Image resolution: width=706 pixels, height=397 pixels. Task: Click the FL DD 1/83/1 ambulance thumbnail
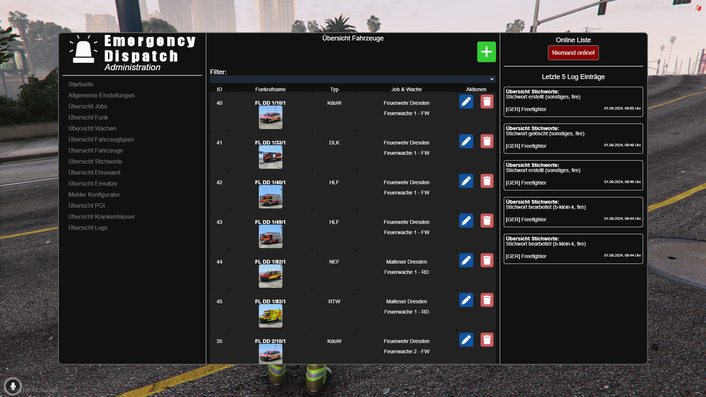click(x=270, y=316)
